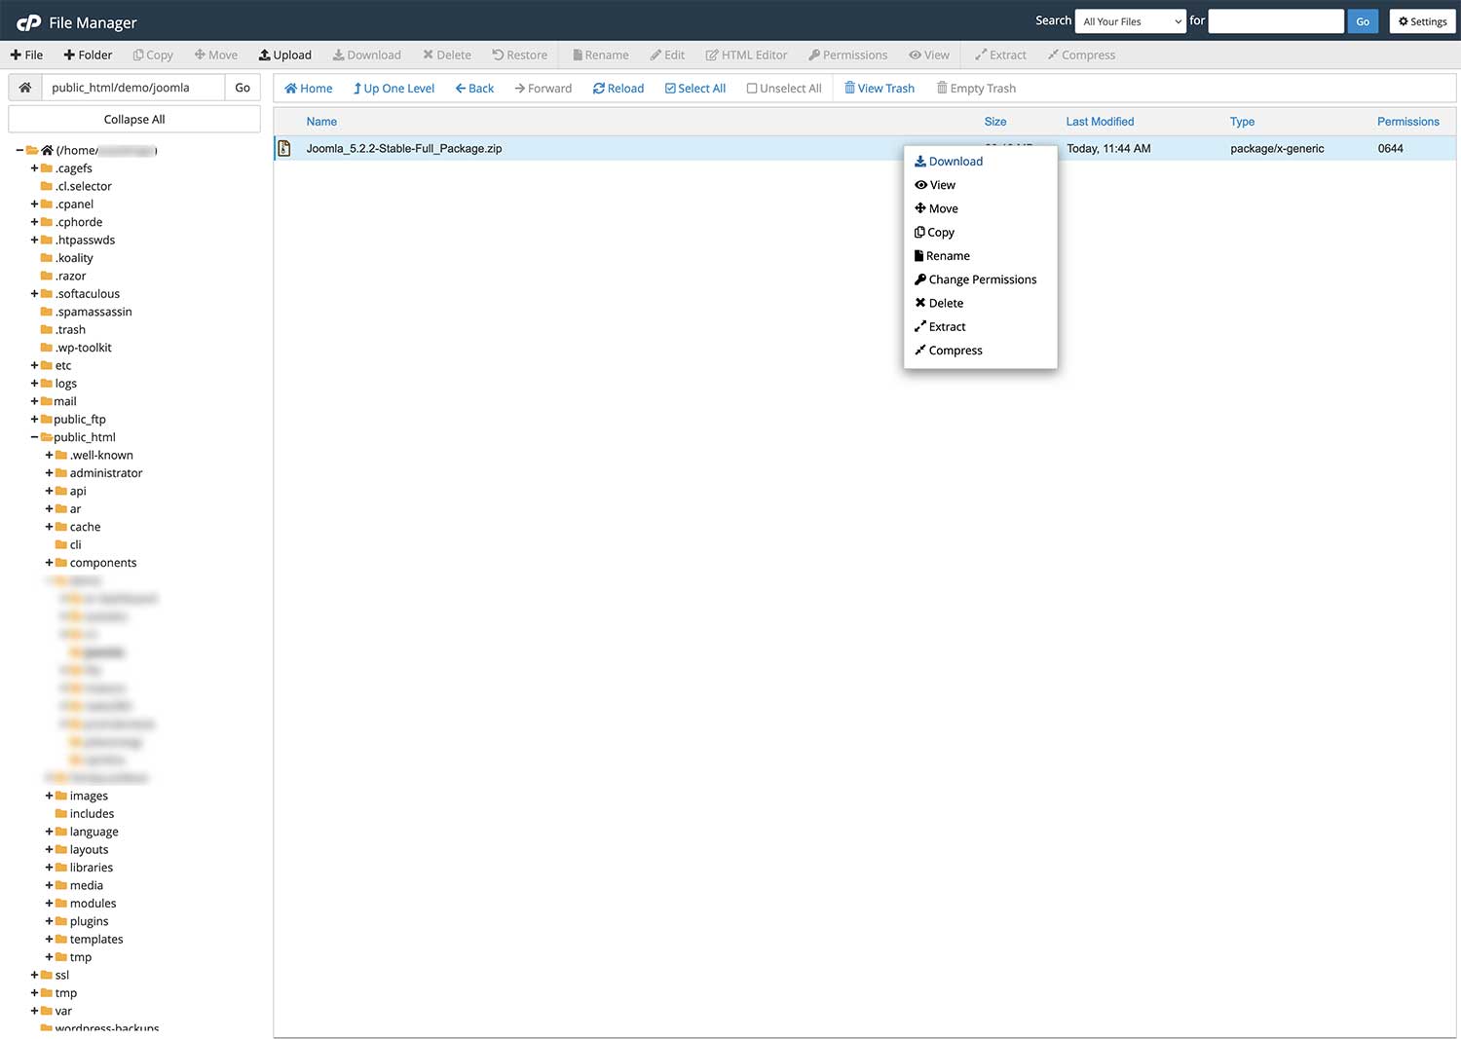Click Unselect All checkbox
Screen dimensions: 1461x1039
click(784, 89)
